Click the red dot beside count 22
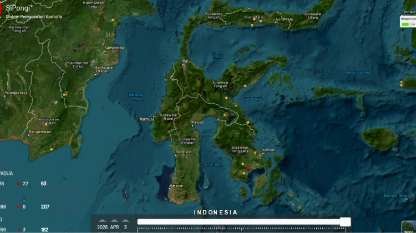Viewport: 416px width, 233px height. (18, 184)
